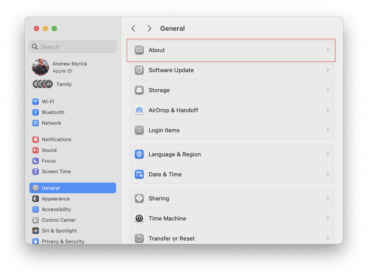Expand the Login Items row chevron
368x277 pixels.
pyautogui.click(x=328, y=130)
